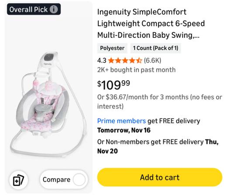The height and width of the screenshot is (196, 227).
Task: Toggle the Compare circle
Action: coord(79,179)
